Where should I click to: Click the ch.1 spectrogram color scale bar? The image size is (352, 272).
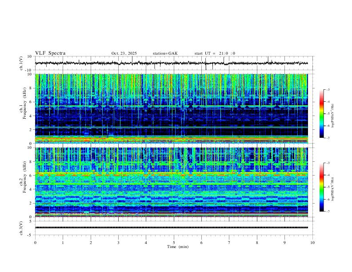point(322,114)
